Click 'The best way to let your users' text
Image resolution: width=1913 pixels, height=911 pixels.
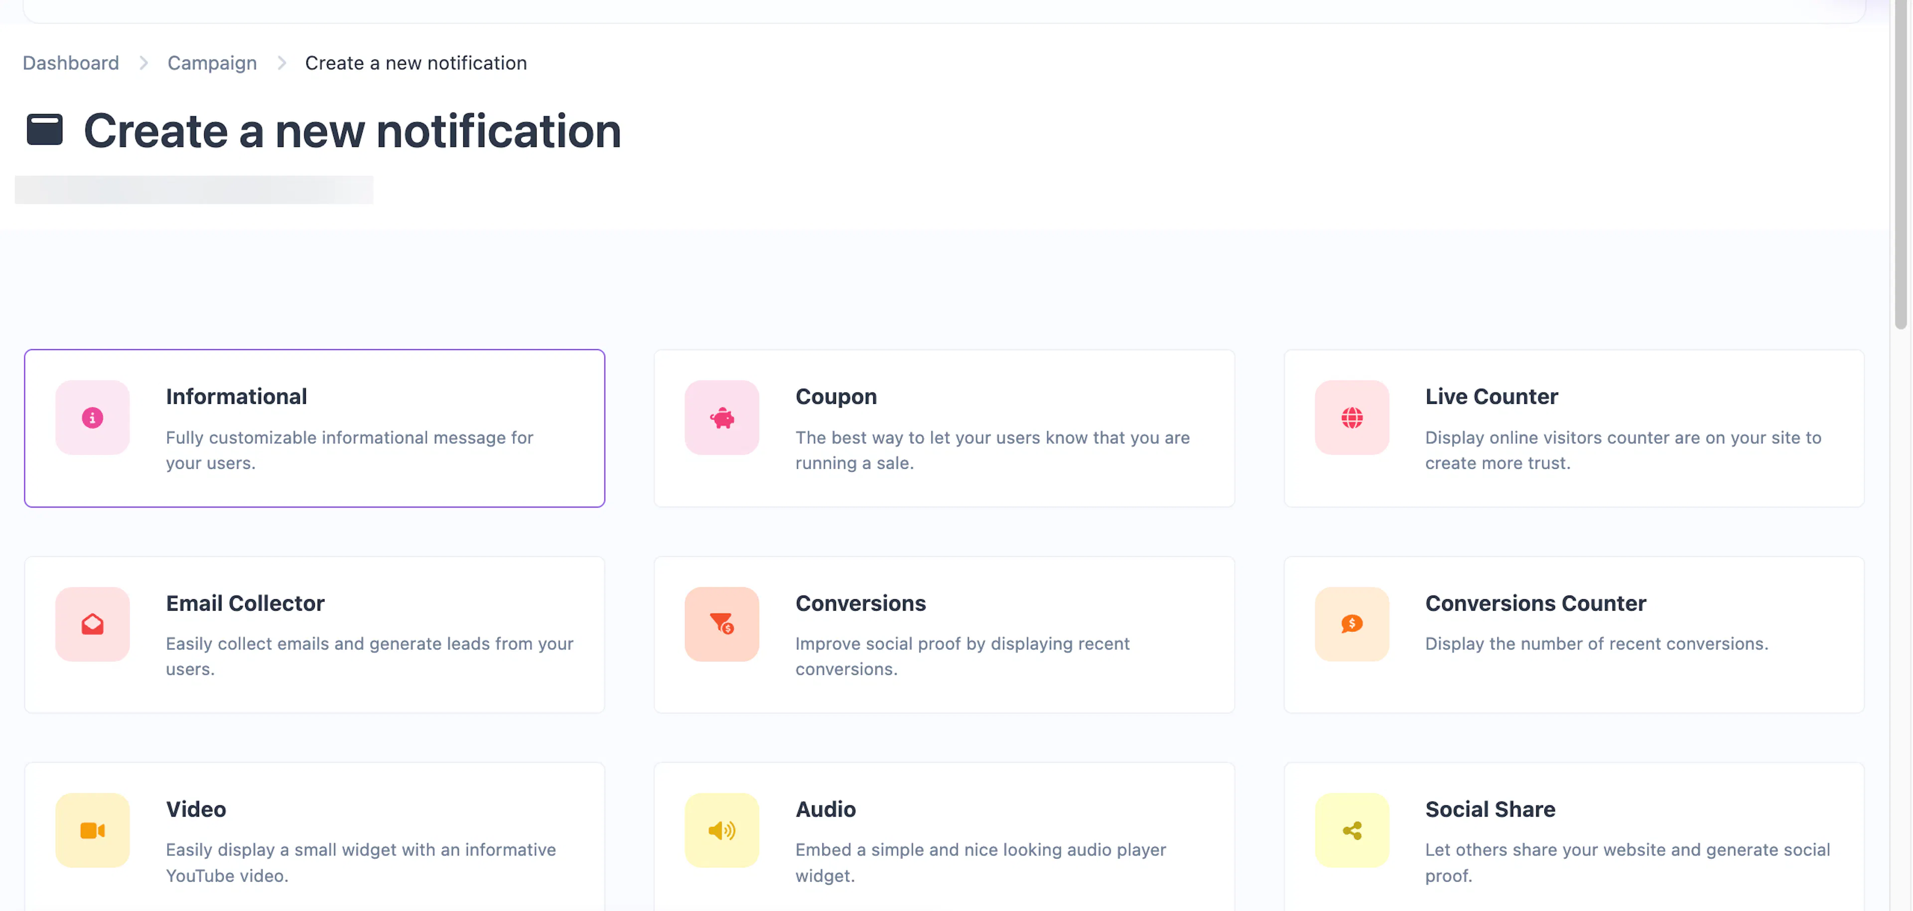tap(992, 450)
